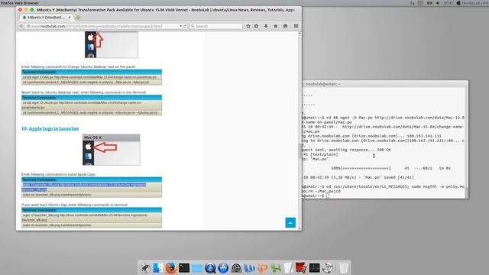The height and width of the screenshot is (275, 489).
Task: Click the clock in the top panel
Action: [449, 3]
